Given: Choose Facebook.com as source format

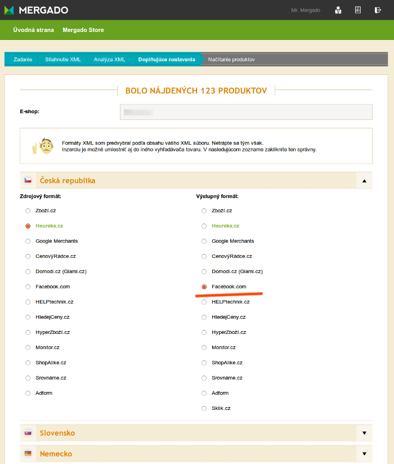Looking at the screenshot, I should click(x=28, y=287).
